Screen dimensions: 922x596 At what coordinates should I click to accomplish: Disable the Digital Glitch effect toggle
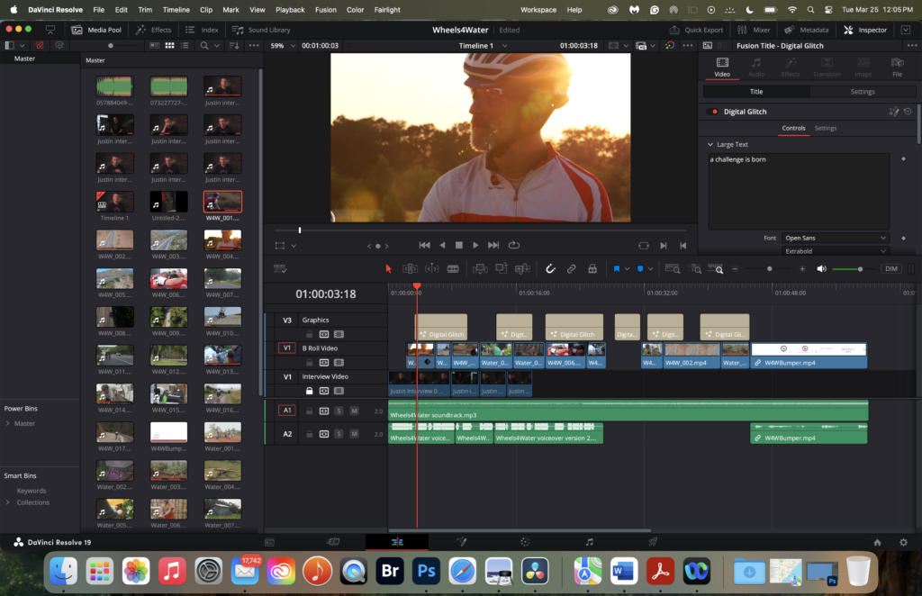[x=714, y=112]
